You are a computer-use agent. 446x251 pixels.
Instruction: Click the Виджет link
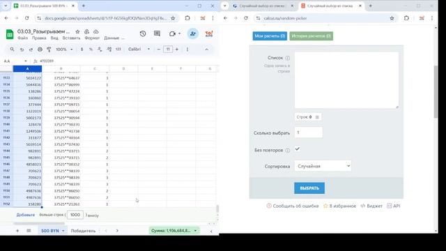coord(371,206)
